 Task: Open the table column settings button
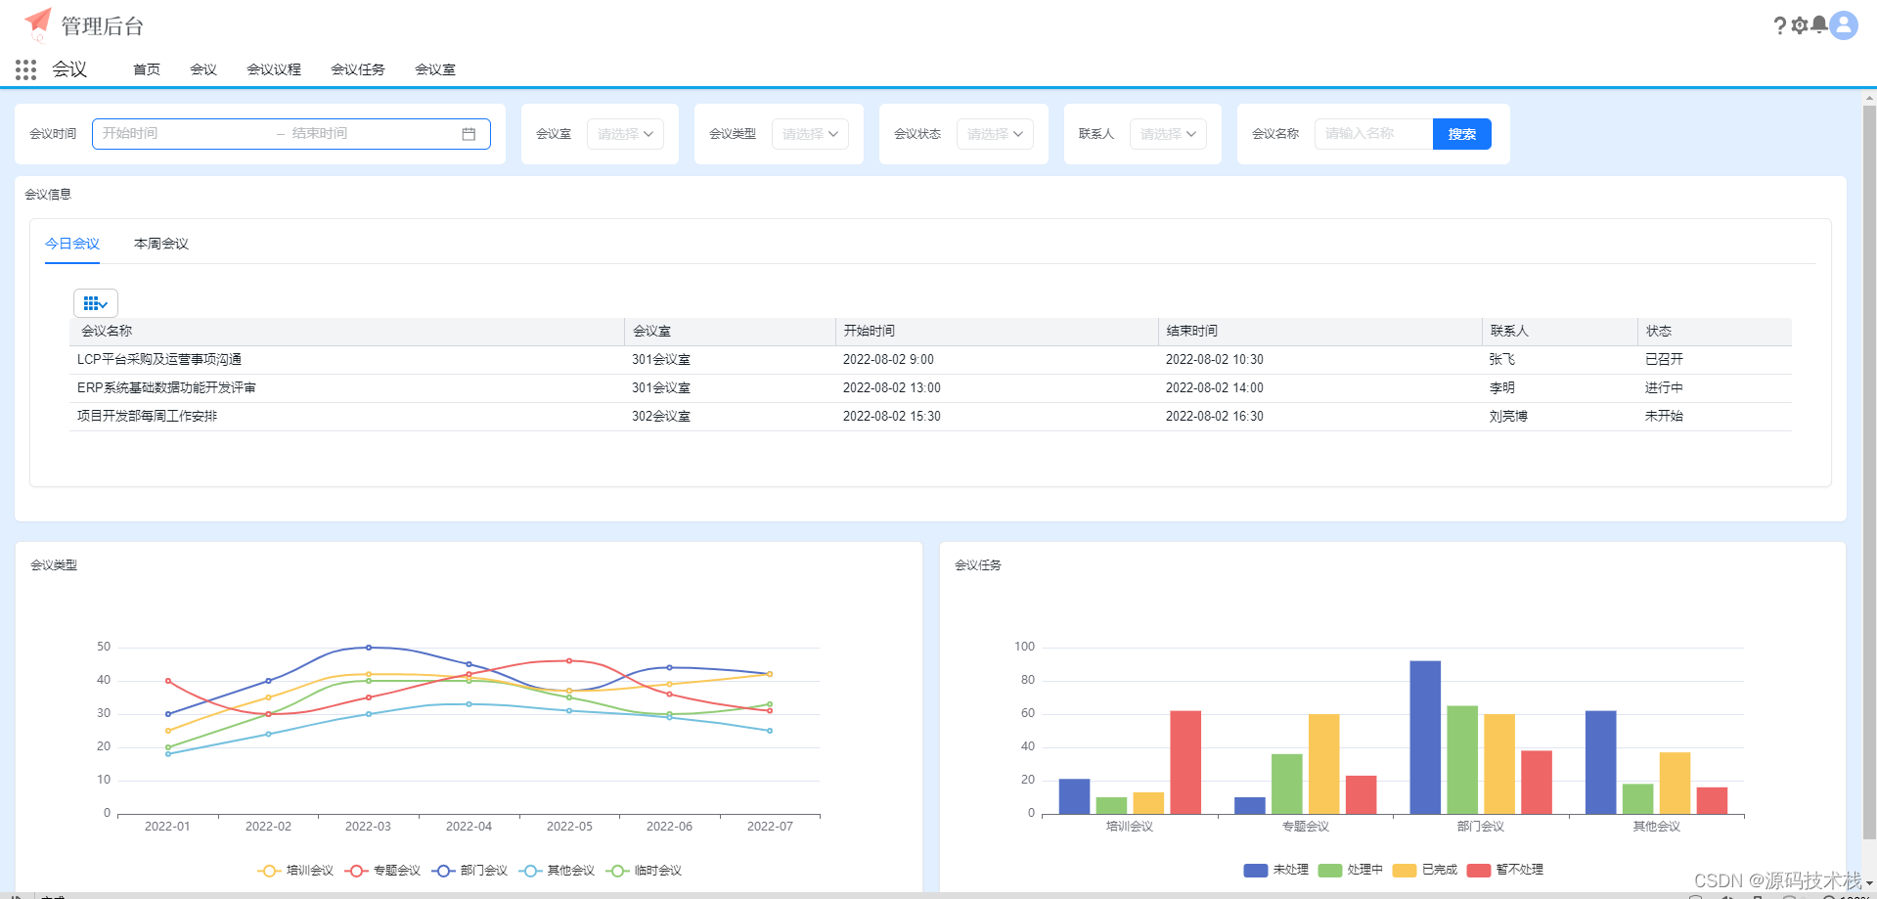click(96, 303)
